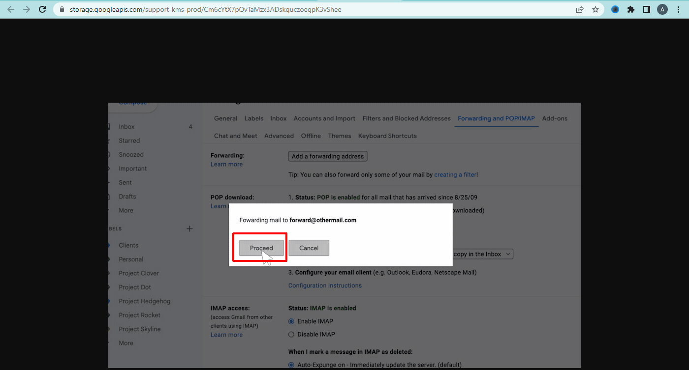Click the profile avatar in the toolbar
The width and height of the screenshot is (689, 370).
pos(662,9)
